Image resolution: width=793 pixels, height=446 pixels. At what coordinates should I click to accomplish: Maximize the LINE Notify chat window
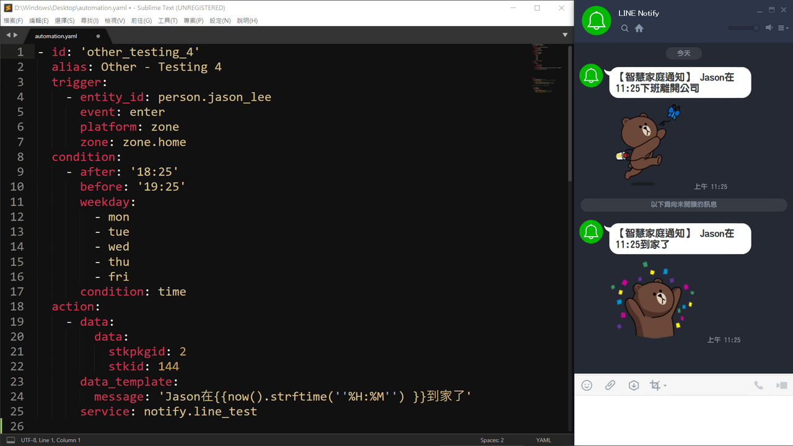click(771, 11)
